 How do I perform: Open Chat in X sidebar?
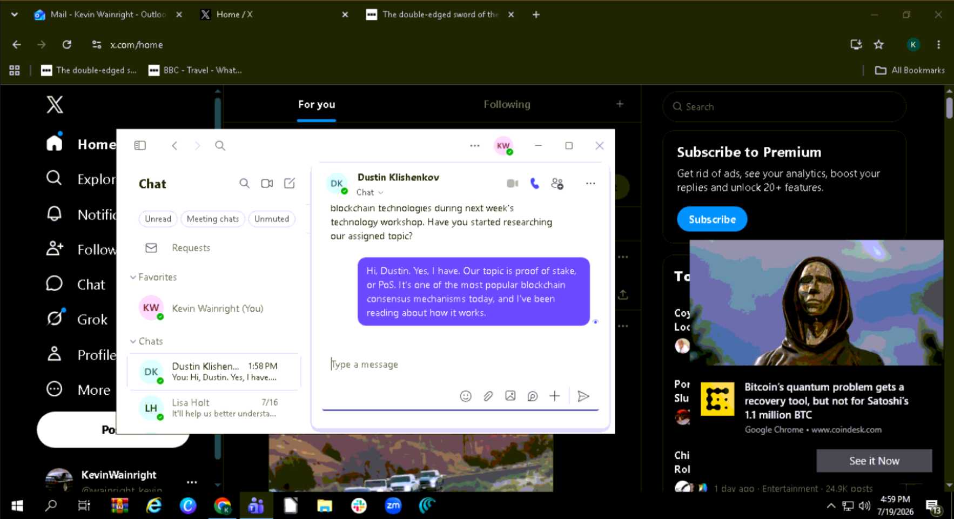tap(76, 285)
